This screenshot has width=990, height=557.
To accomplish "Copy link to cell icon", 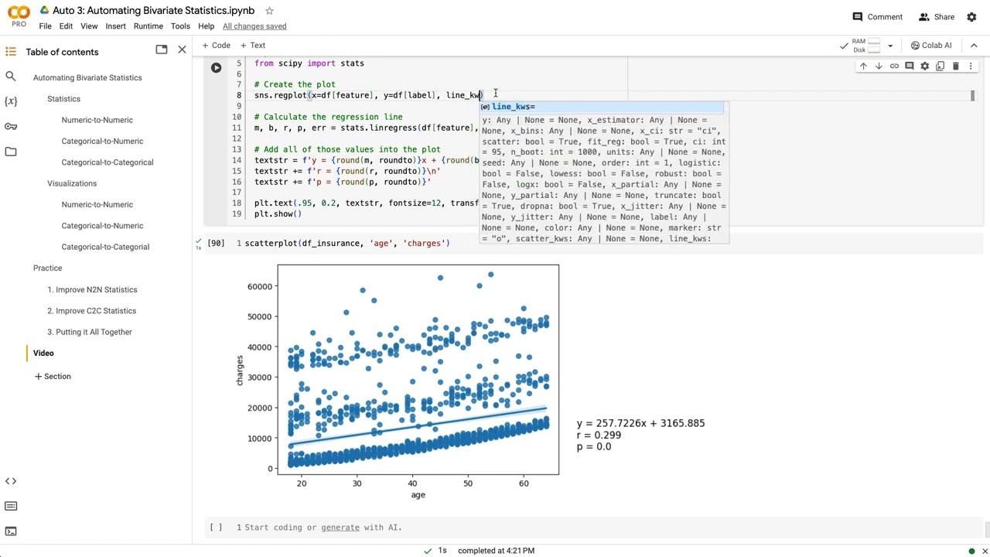I will point(894,67).
